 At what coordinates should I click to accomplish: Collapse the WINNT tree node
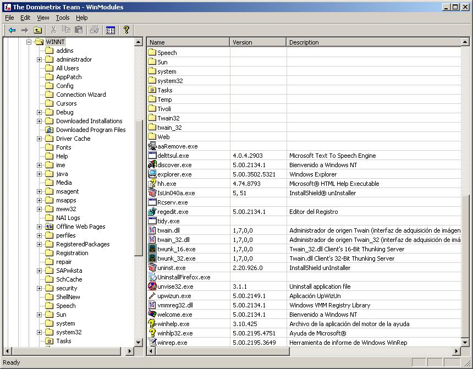[x=29, y=42]
